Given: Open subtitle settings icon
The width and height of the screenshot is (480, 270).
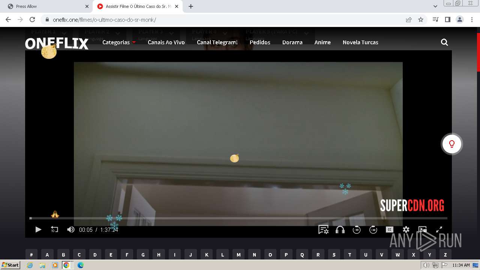Looking at the screenshot, I should pos(323,229).
